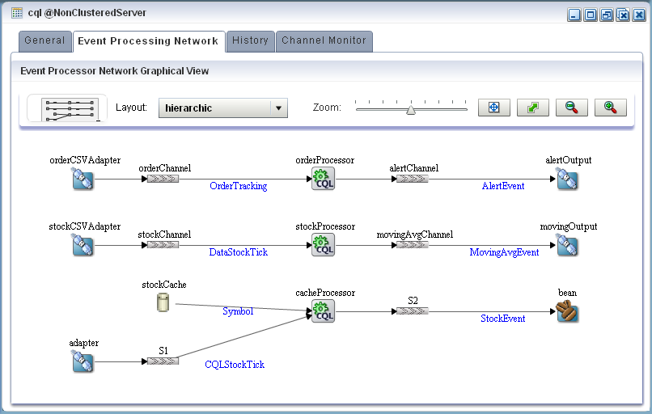Minimize the cql window
This screenshot has height=414, width=652.
coord(574,15)
